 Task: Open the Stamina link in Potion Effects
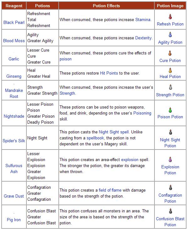143,20
